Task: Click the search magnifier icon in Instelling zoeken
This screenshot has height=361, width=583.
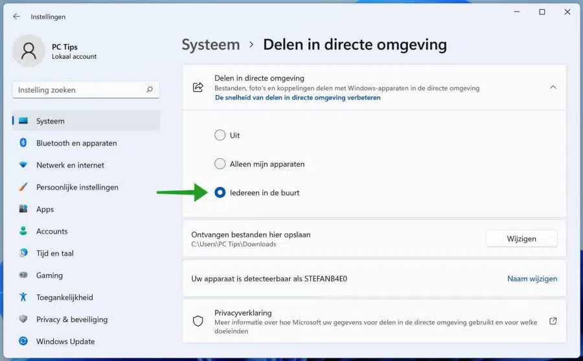Action: coord(150,89)
